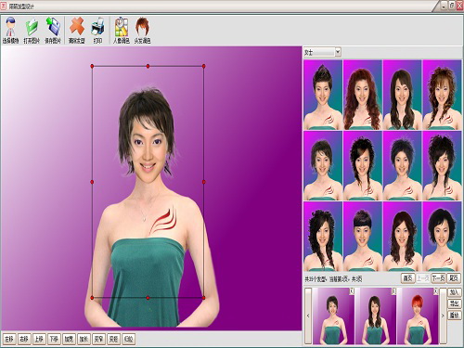Click the add (加入) button beside saved looks
The height and width of the screenshot is (348, 464).
tap(454, 292)
